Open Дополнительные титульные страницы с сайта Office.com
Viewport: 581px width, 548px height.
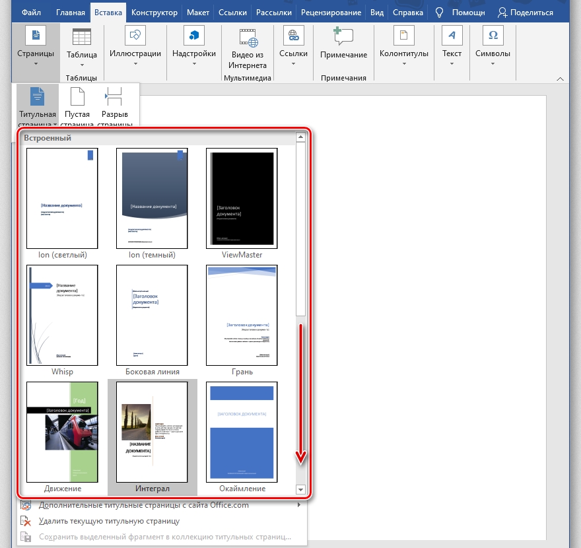tap(144, 506)
